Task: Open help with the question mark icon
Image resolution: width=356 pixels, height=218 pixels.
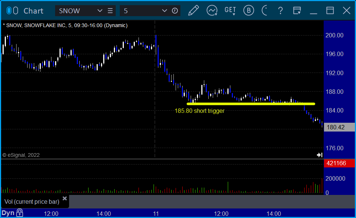Action: click(x=280, y=11)
